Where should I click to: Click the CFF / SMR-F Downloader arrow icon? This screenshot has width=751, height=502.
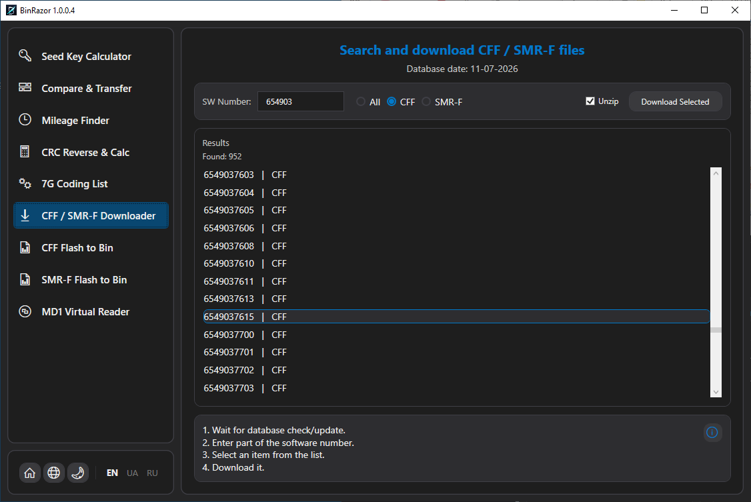point(25,215)
